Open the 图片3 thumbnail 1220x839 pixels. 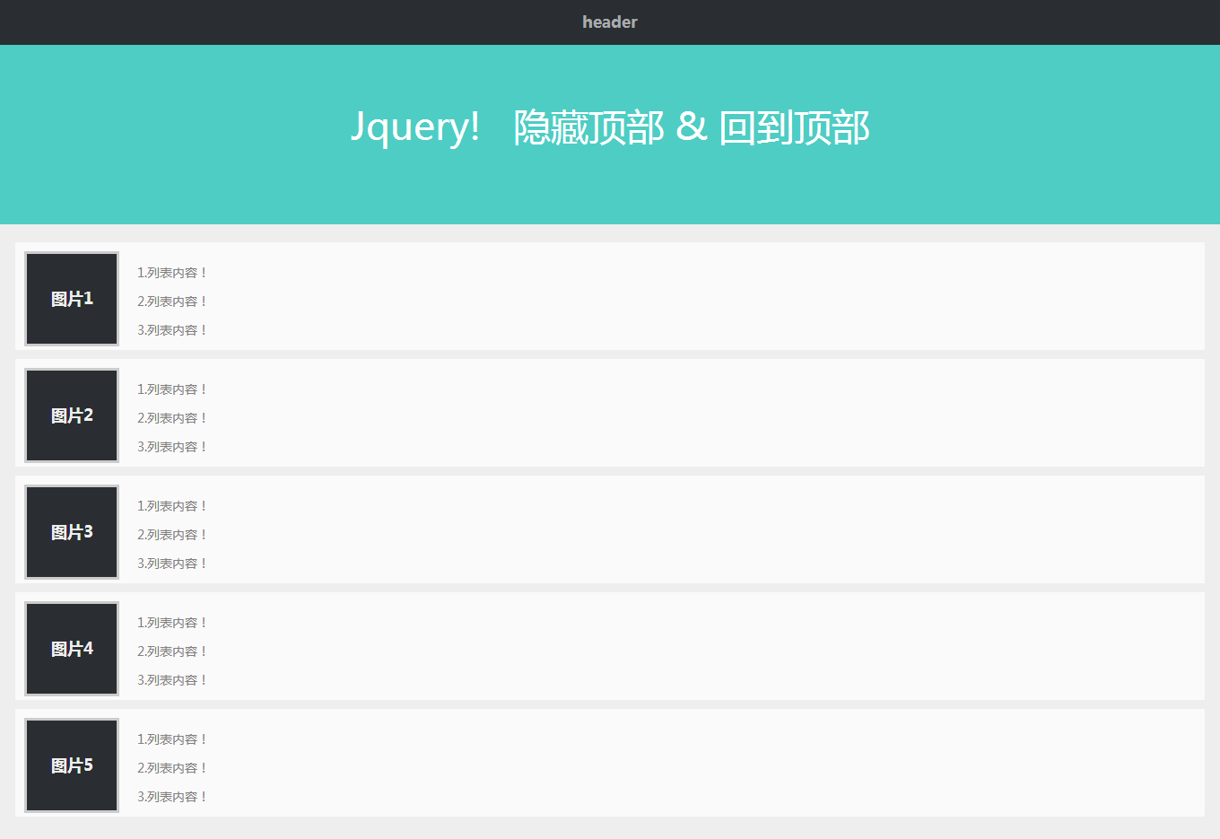pyautogui.click(x=72, y=532)
